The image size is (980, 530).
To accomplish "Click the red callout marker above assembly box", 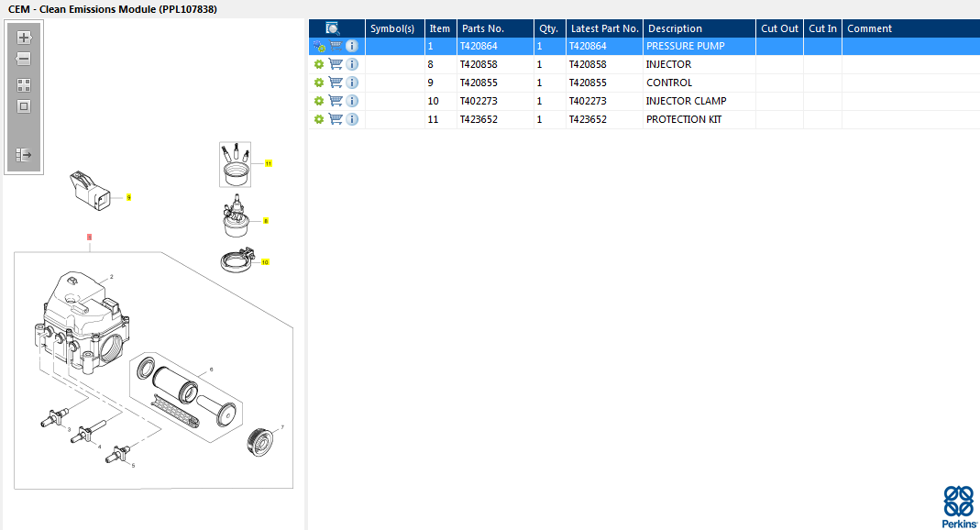I will click(89, 237).
